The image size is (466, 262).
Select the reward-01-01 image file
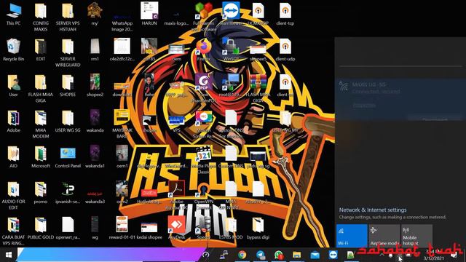click(122, 228)
